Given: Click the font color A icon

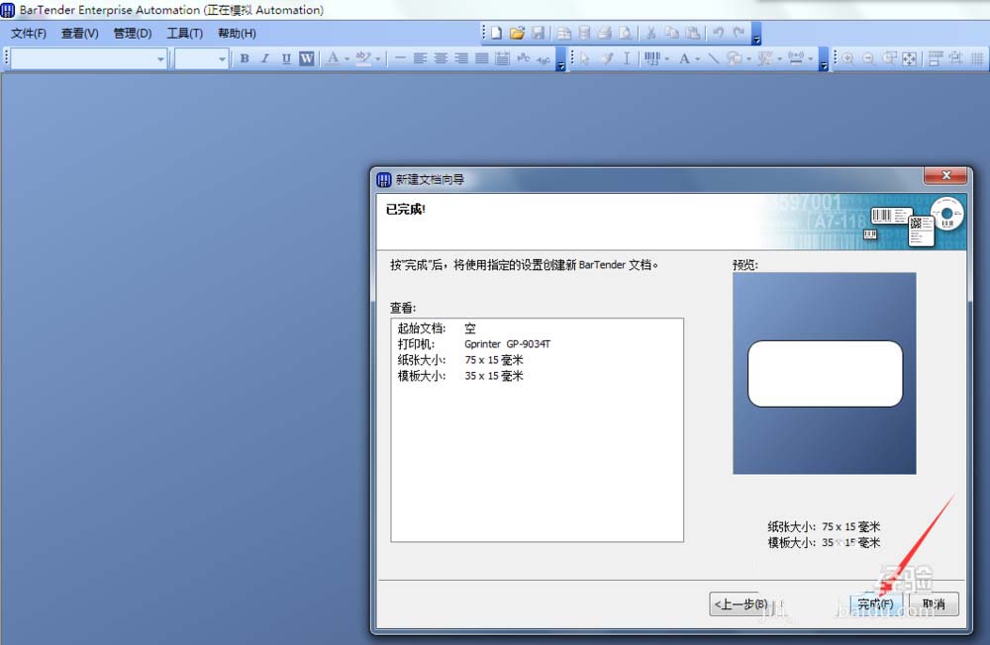Looking at the screenshot, I should (x=332, y=58).
